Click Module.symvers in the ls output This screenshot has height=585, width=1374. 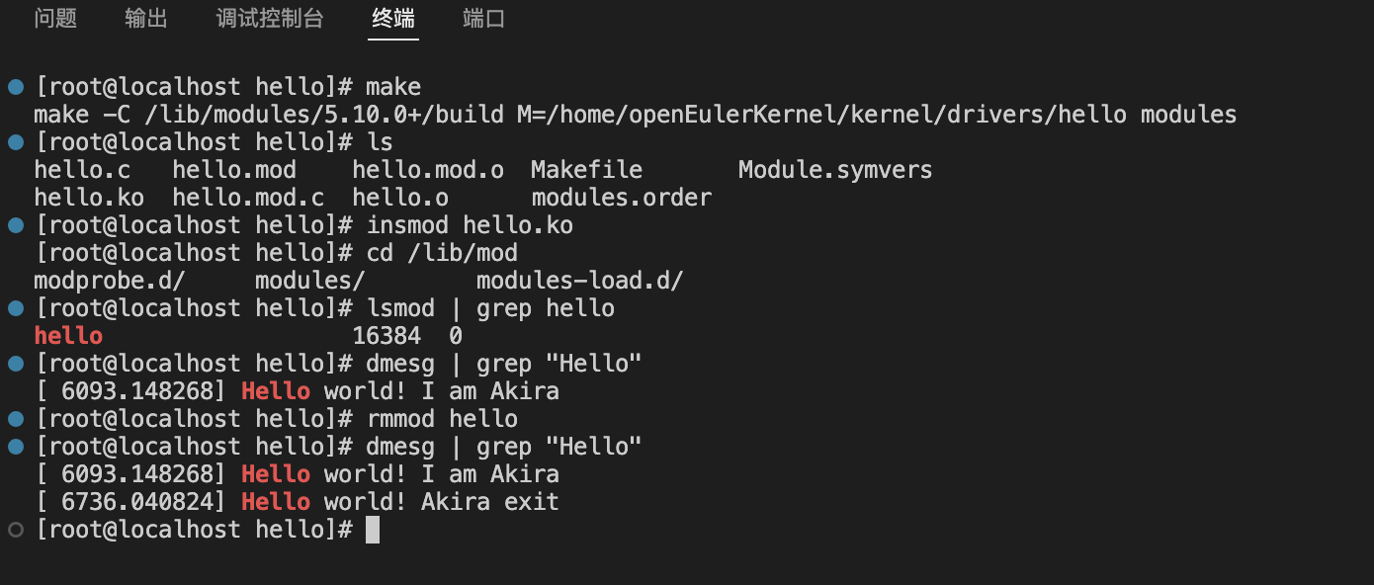click(835, 170)
